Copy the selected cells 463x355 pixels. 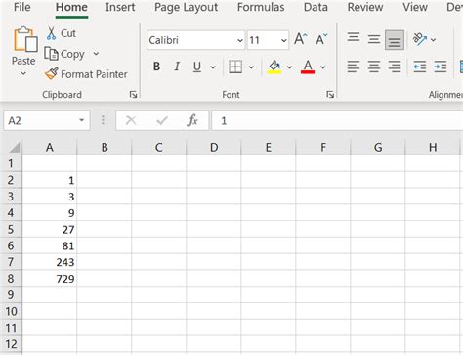[x=64, y=54]
